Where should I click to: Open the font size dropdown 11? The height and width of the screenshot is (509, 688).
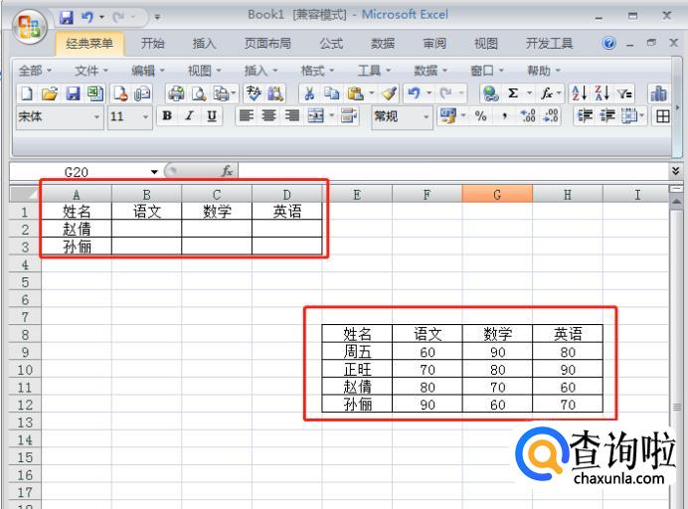(x=145, y=117)
